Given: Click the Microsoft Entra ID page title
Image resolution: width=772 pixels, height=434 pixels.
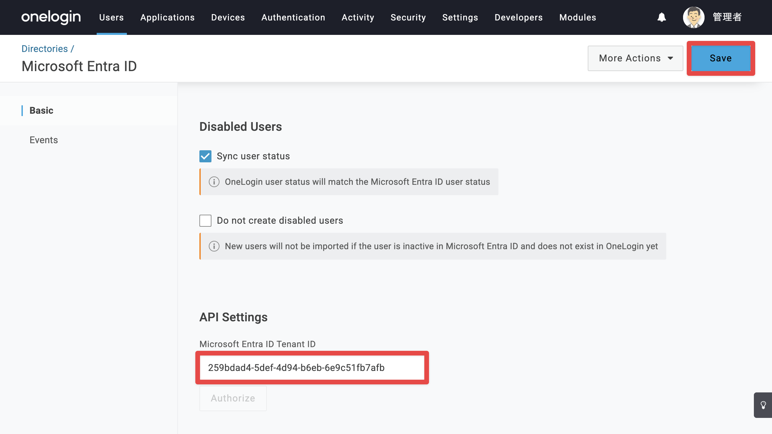Looking at the screenshot, I should coord(79,66).
